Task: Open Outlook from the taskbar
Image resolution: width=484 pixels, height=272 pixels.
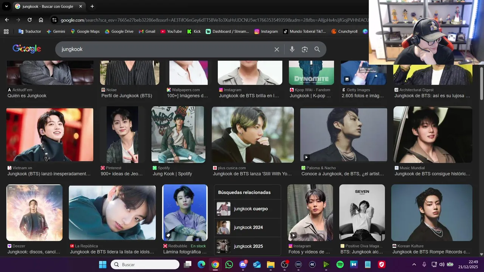Action: pyautogui.click(x=257, y=264)
